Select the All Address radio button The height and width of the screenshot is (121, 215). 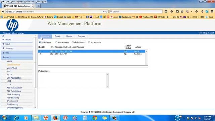[x=40, y=42]
